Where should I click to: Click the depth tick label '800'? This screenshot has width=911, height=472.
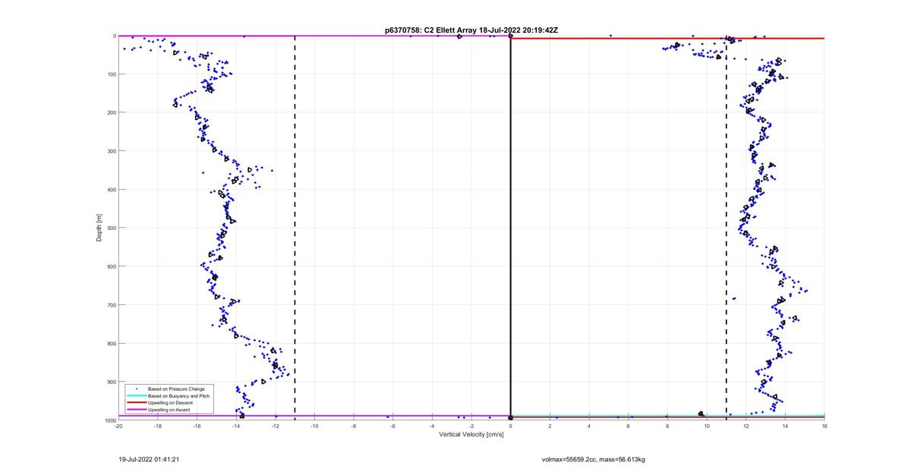pyautogui.click(x=111, y=343)
